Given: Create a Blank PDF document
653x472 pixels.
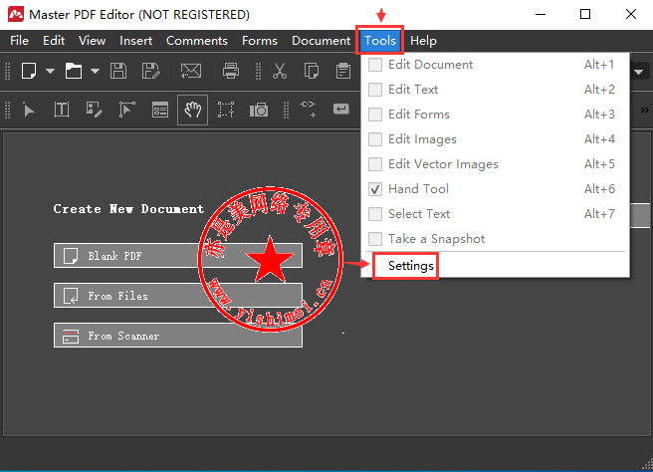Looking at the screenshot, I should pos(178,256).
